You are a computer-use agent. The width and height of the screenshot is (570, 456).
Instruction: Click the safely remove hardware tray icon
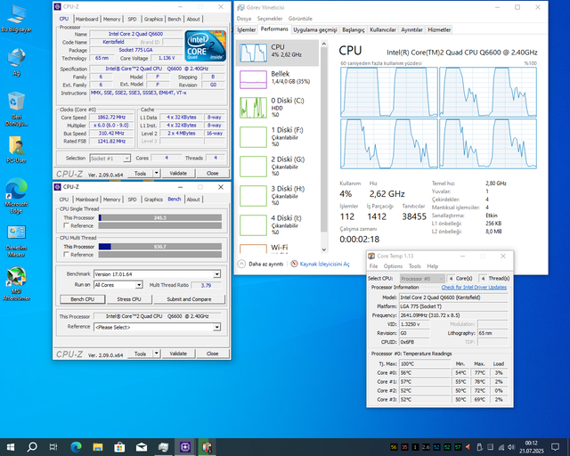pos(479,447)
